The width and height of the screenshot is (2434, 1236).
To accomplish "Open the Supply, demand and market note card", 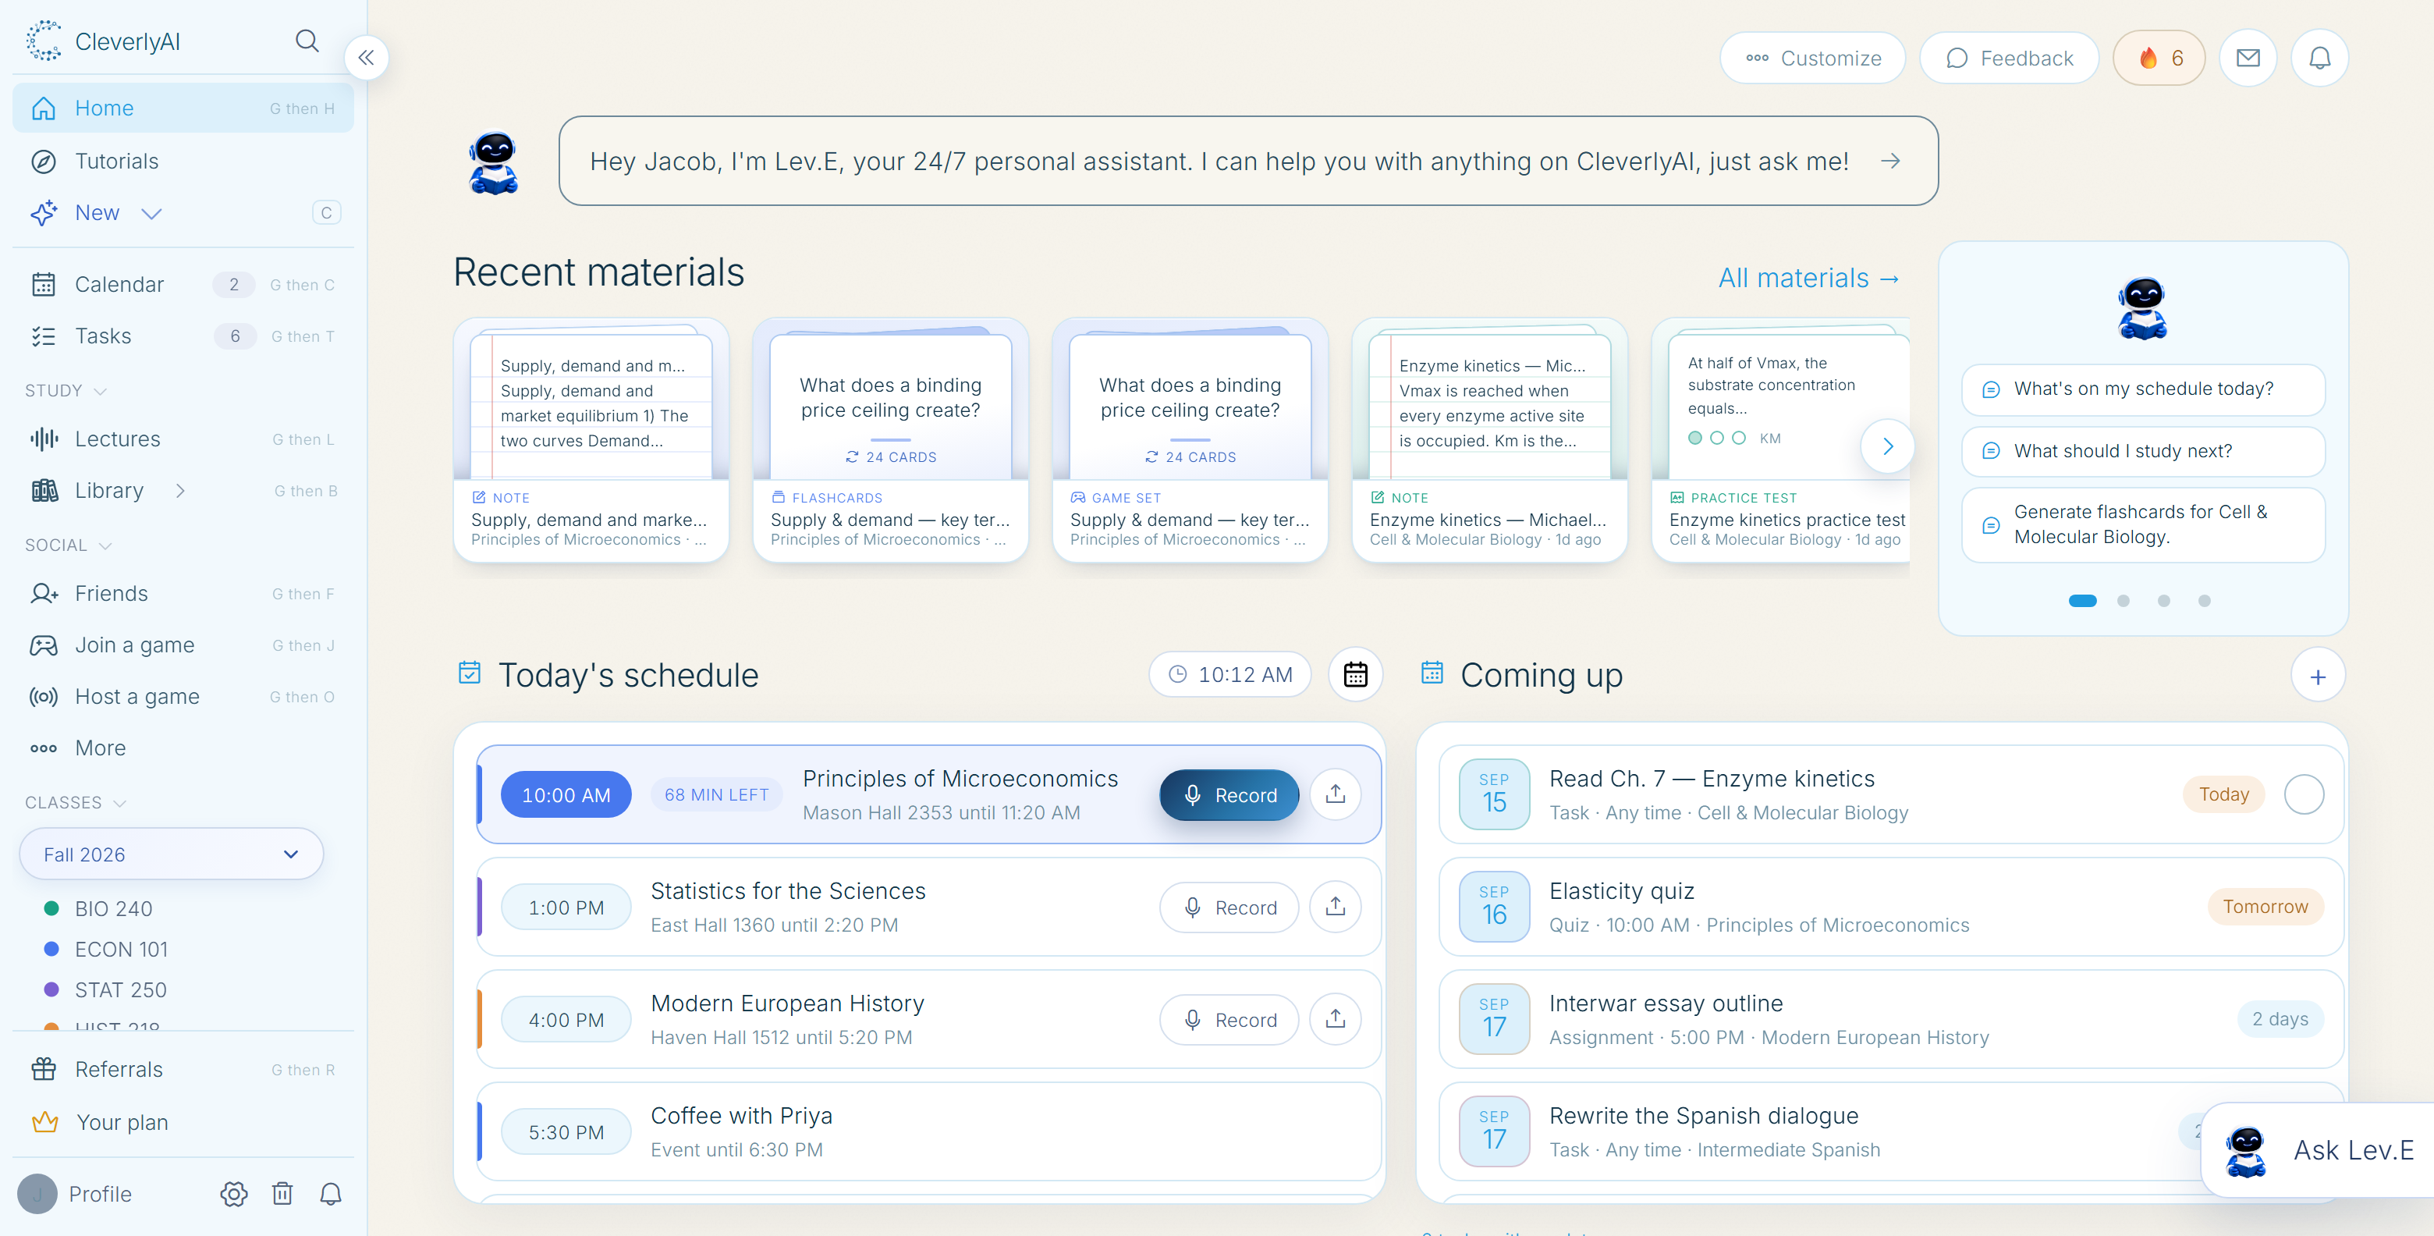I will click(x=591, y=439).
